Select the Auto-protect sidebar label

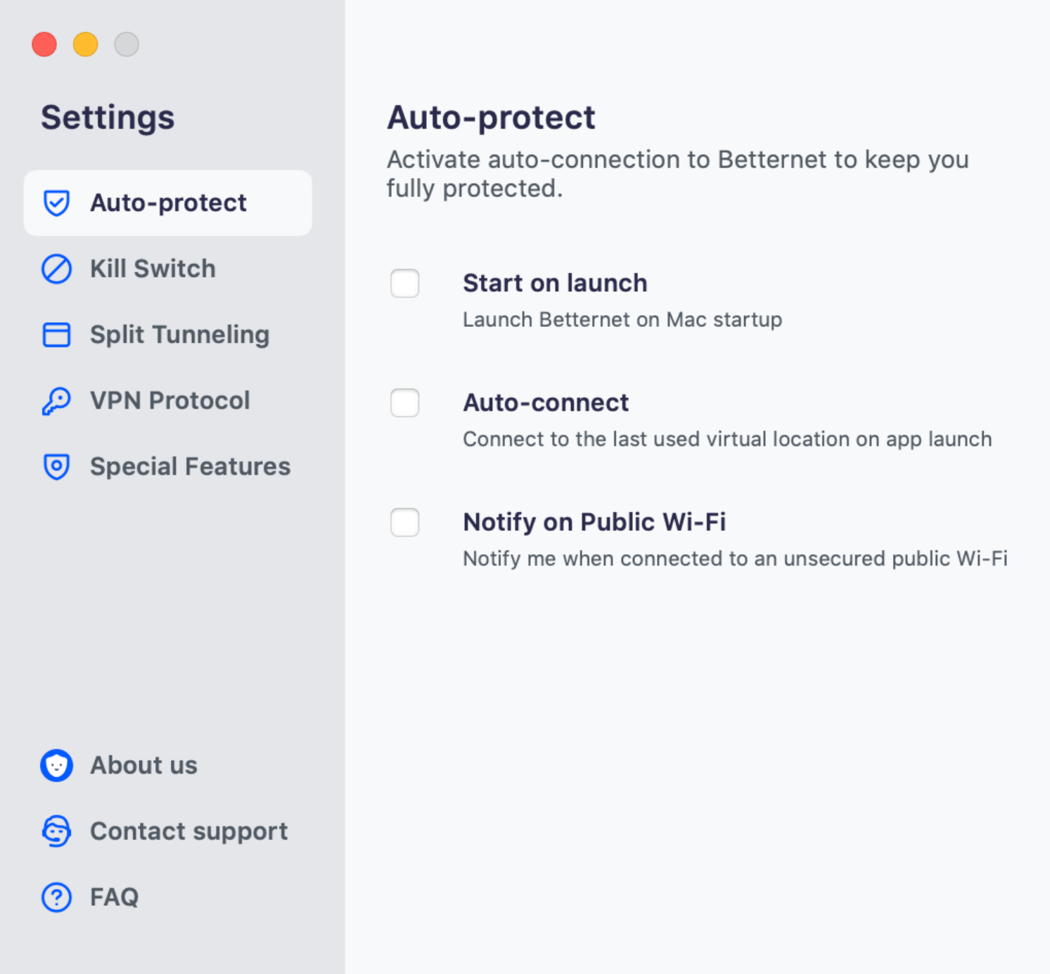click(x=168, y=203)
